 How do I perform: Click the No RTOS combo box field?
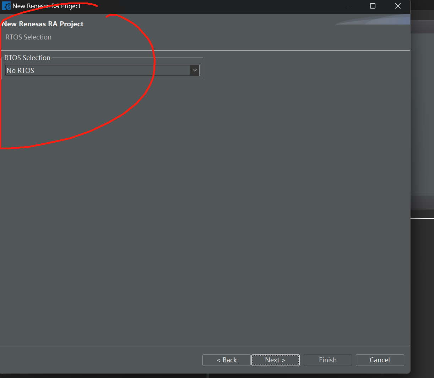[x=102, y=70]
